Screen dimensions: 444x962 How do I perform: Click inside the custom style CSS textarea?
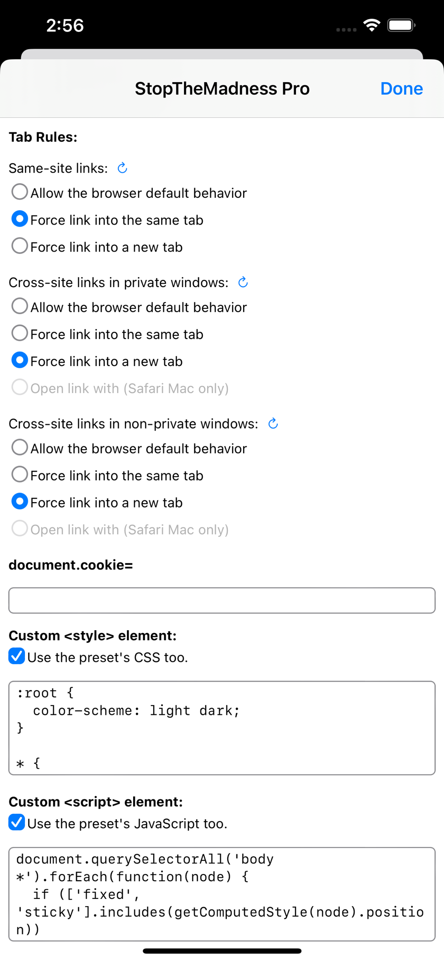tap(222, 728)
